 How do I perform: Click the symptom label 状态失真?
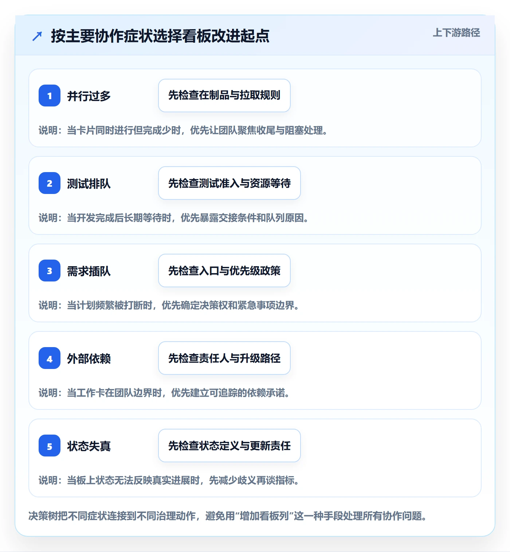[89, 446]
